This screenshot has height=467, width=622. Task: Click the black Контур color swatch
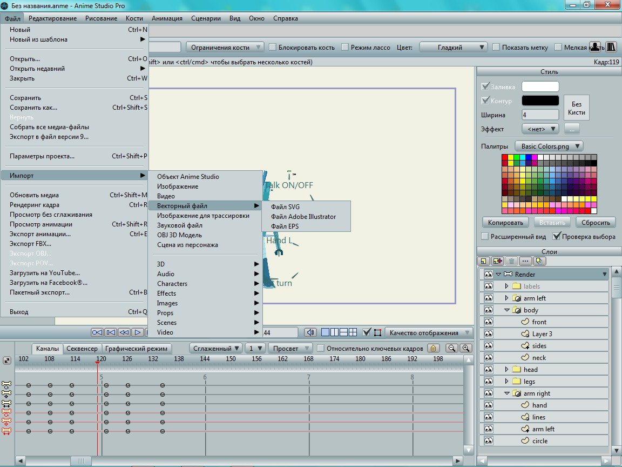coord(540,101)
